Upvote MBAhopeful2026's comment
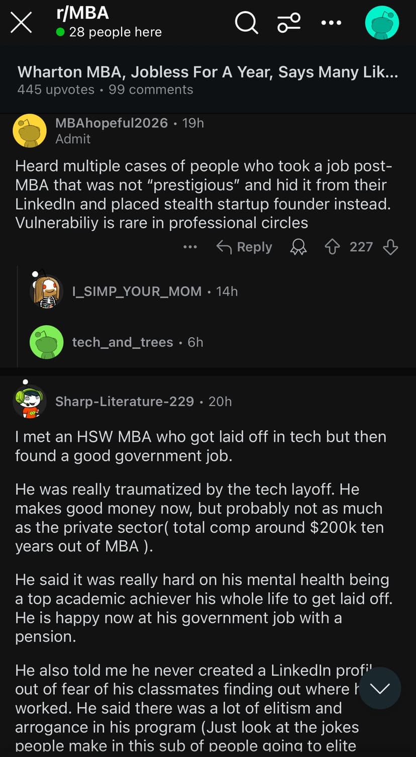Viewport: 416px width, 757px height. click(332, 247)
